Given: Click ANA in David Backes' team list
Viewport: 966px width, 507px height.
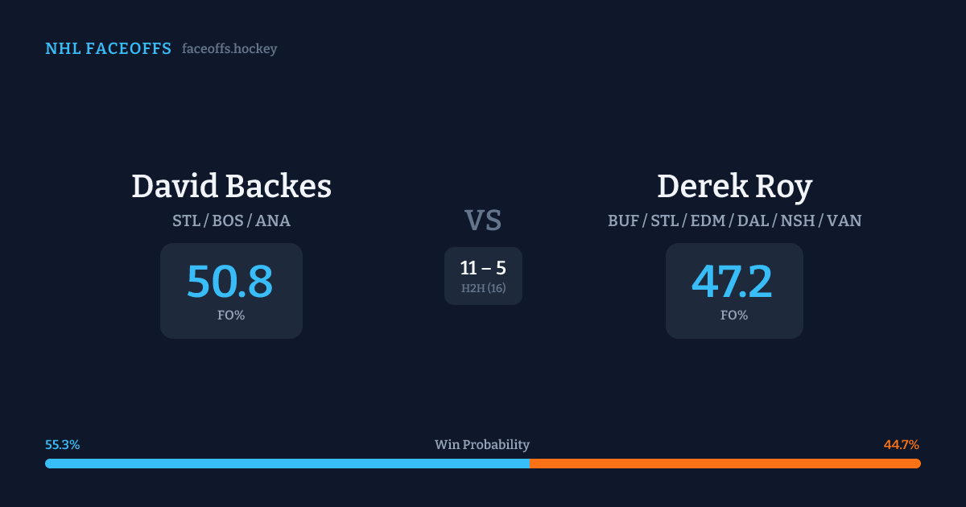Looking at the screenshot, I should point(273,221).
